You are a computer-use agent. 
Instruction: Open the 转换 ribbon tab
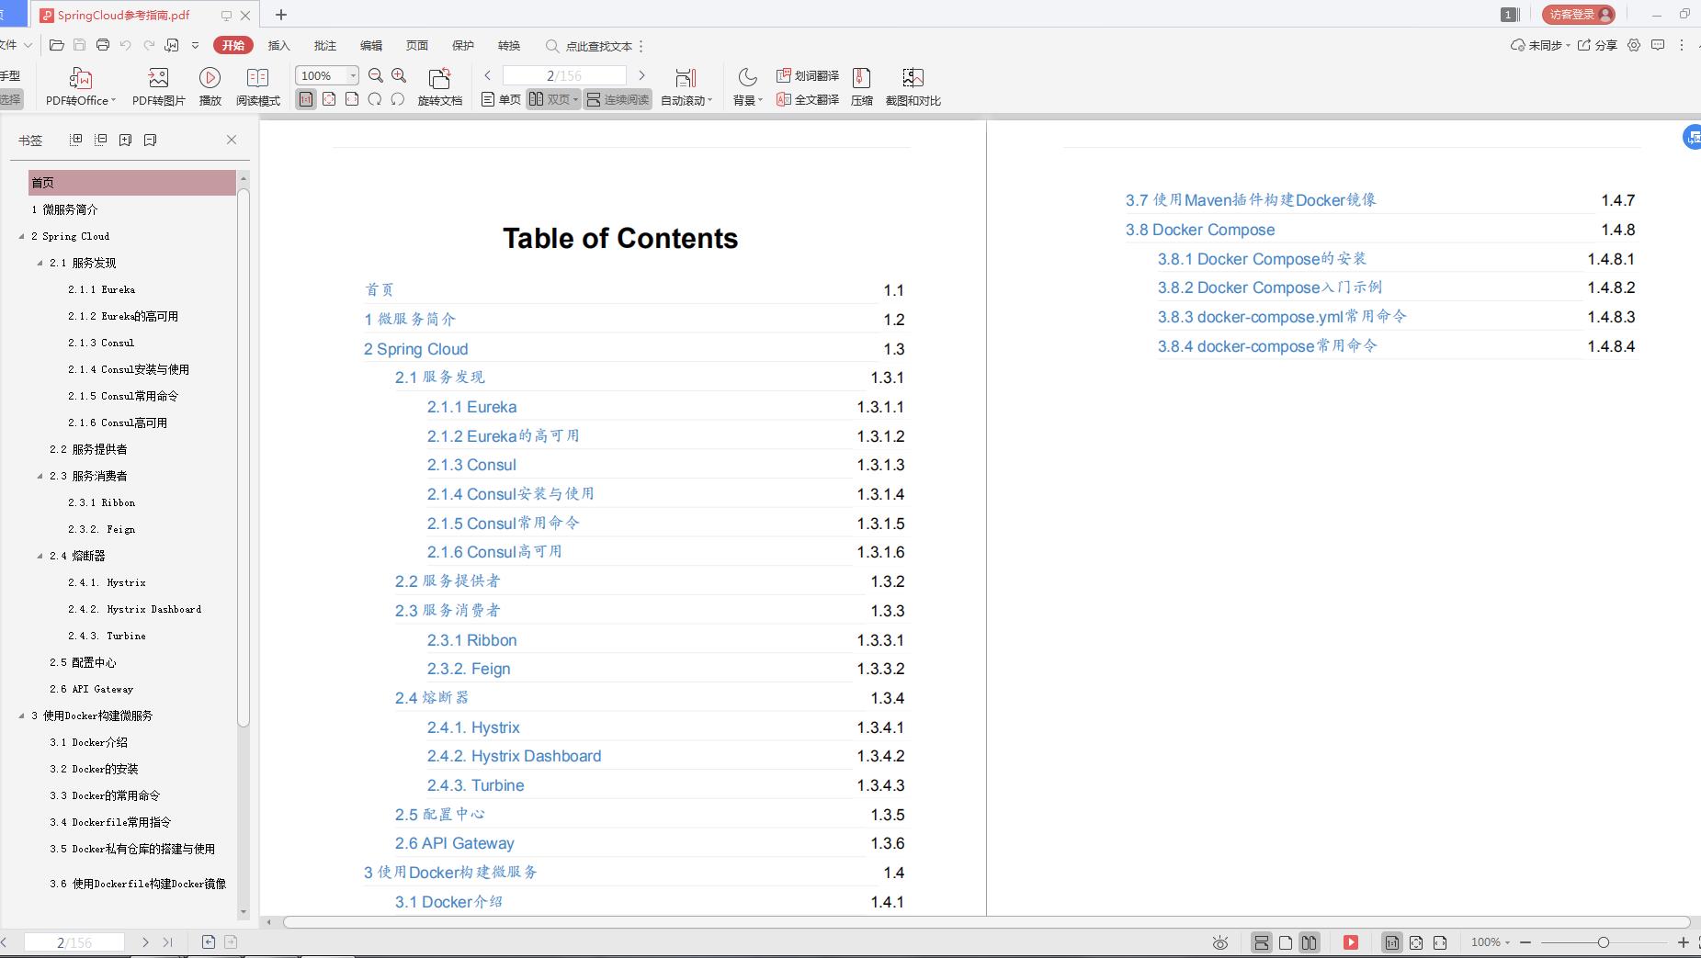[508, 45]
